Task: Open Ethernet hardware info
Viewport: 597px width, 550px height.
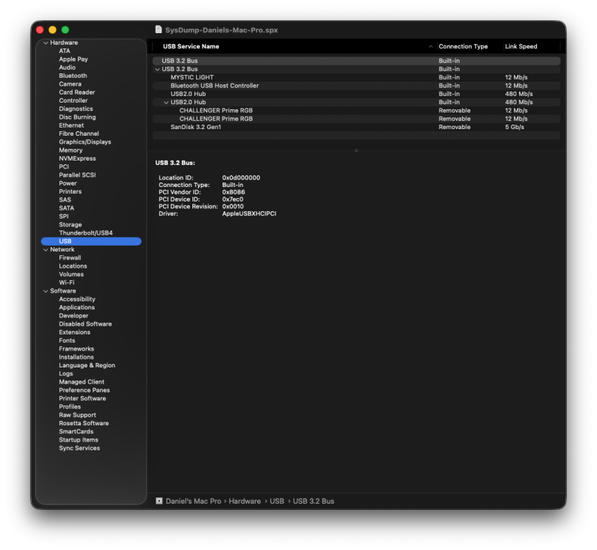Action: pyautogui.click(x=71, y=125)
